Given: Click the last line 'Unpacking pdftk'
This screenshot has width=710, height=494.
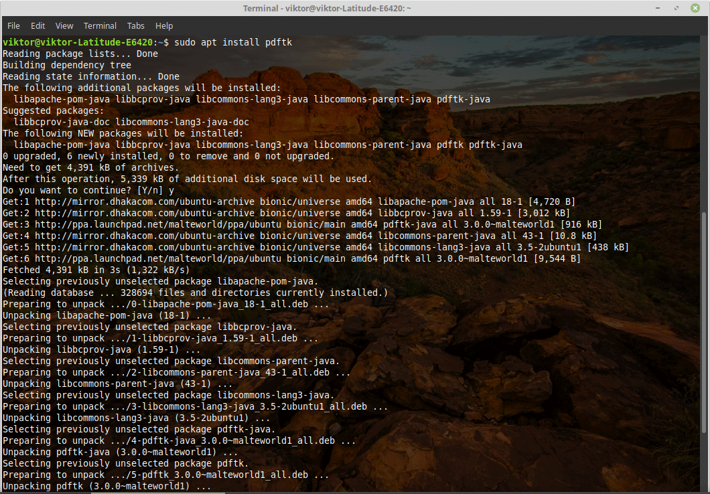Looking at the screenshot, I should click(x=106, y=486).
